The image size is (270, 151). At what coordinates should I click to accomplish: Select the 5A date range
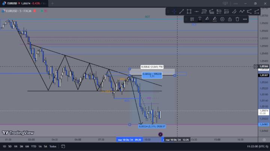coord(45,147)
